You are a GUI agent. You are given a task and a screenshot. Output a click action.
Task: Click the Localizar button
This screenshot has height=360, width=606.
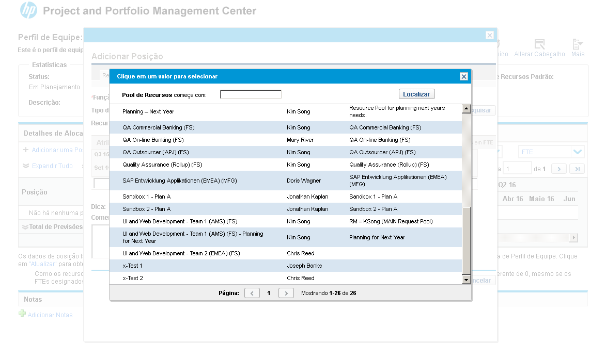click(416, 94)
